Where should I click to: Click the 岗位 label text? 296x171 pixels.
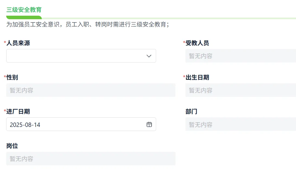pos(12,146)
